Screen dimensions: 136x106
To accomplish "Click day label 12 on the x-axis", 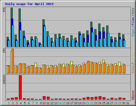I will click(x=52, y=103).
